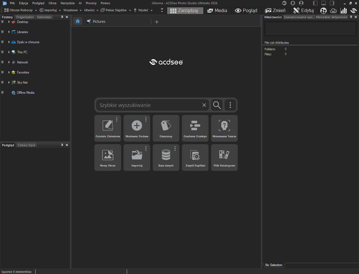Image resolution: width=359 pixels, height=274 pixels.
Task: Close the Podgląd panel
Action: [x=67, y=145]
